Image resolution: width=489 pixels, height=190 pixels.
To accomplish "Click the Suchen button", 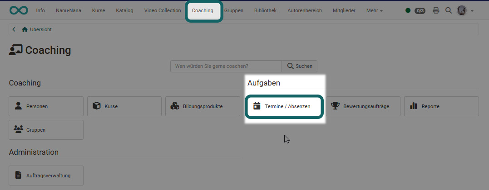I will (299, 66).
